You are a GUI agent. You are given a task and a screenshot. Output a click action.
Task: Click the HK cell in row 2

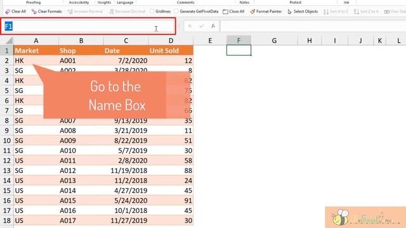point(36,61)
